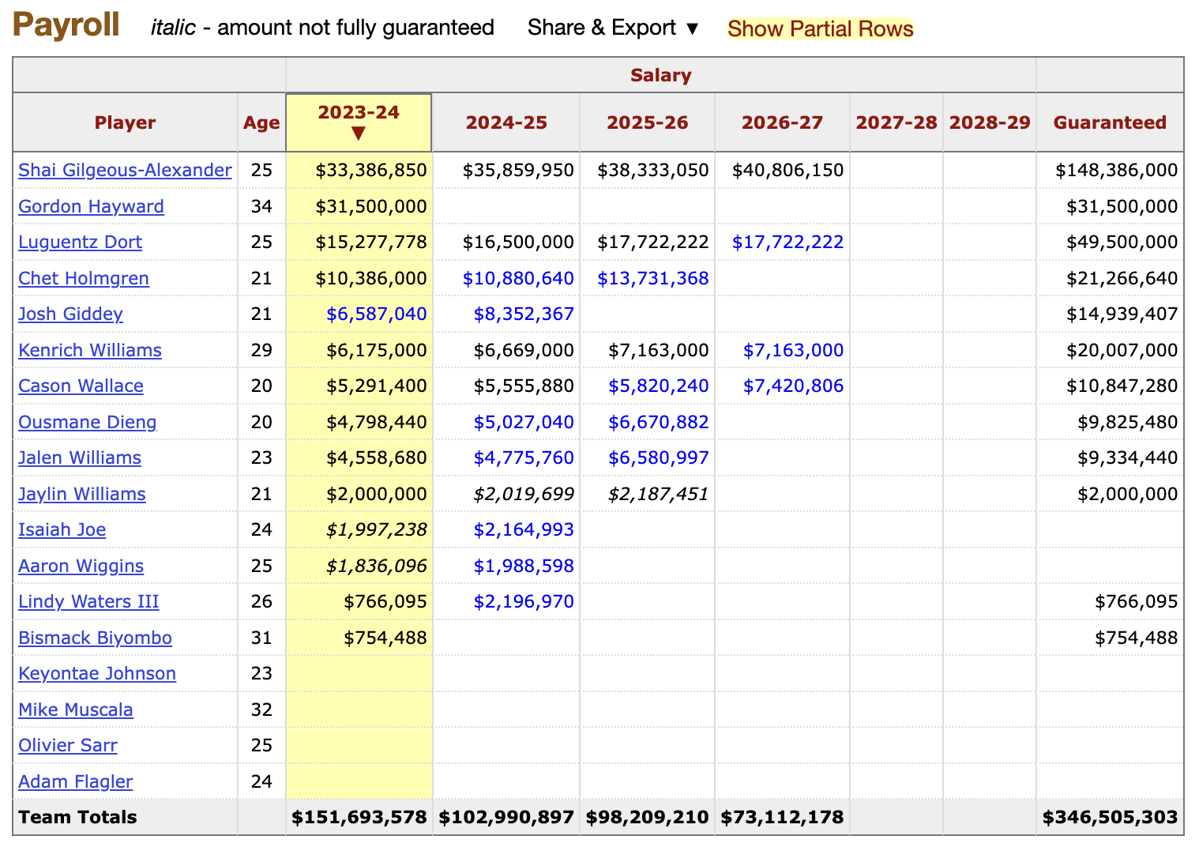This screenshot has width=1199, height=847.
Task: Sort by the Guaranteed column header
Action: click(x=1110, y=122)
